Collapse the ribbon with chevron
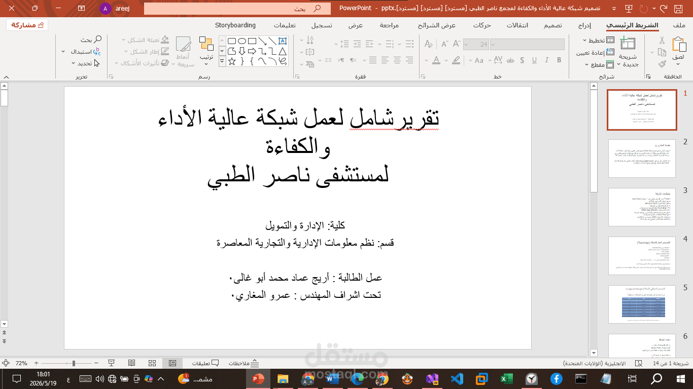This screenshot has height=389, width=693. pos(6,76)
